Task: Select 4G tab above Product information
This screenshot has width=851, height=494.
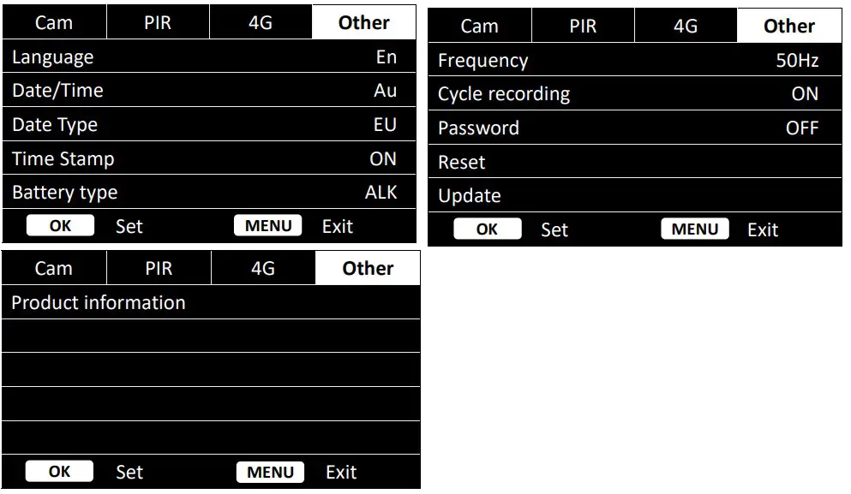Action: (x=263, y=269)
